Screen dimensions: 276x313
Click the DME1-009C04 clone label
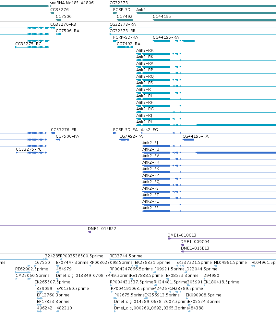click(x=195, y=241)
